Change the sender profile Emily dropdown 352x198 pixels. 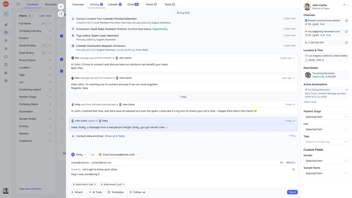[79, 154]
